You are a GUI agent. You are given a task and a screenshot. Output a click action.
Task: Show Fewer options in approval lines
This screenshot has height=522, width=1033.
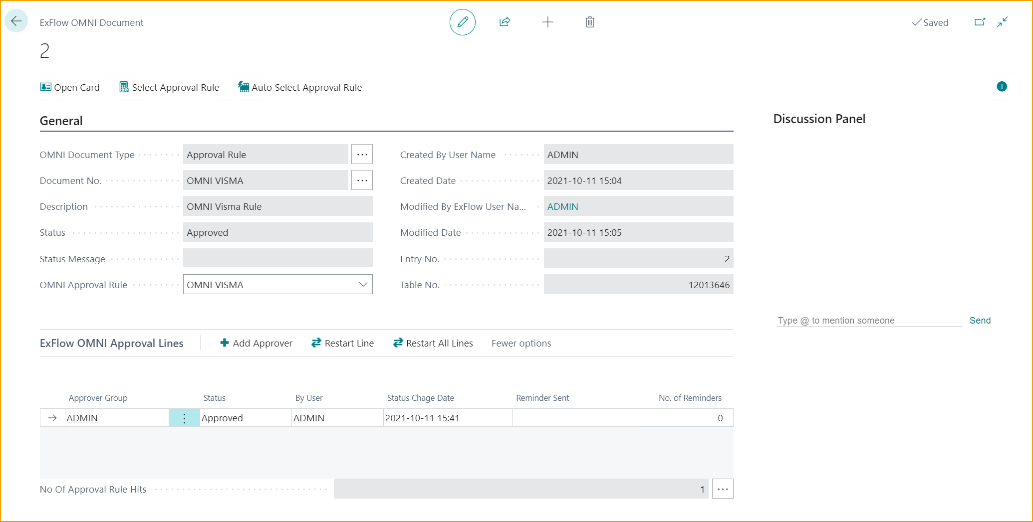(521, 343)
